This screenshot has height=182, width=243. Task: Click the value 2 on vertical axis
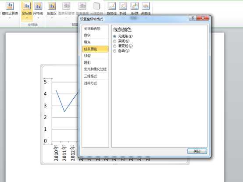point(45,117)
